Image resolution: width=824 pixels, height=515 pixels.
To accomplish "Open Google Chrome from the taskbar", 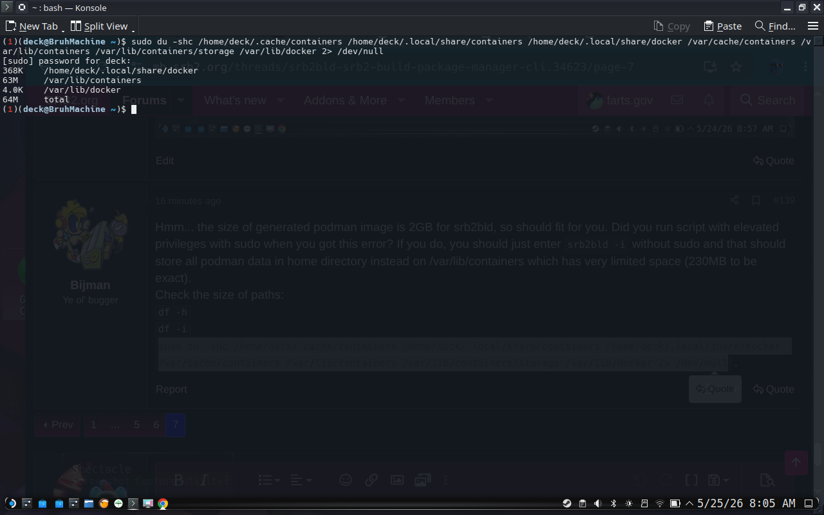I will click(x=163, y=503).
